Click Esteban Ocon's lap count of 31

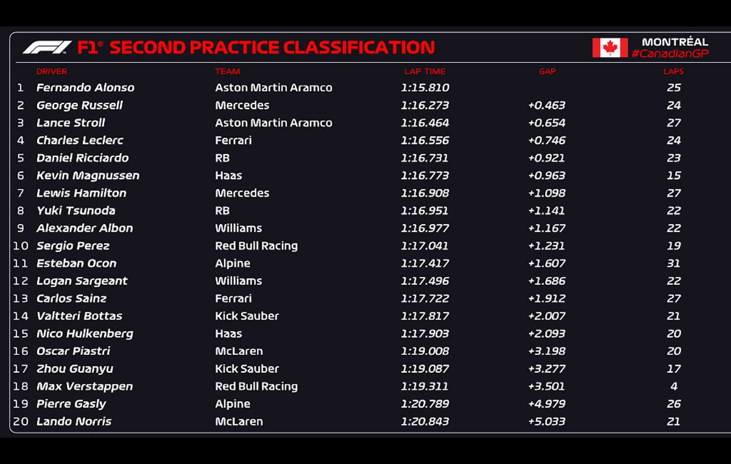[673, 264]
